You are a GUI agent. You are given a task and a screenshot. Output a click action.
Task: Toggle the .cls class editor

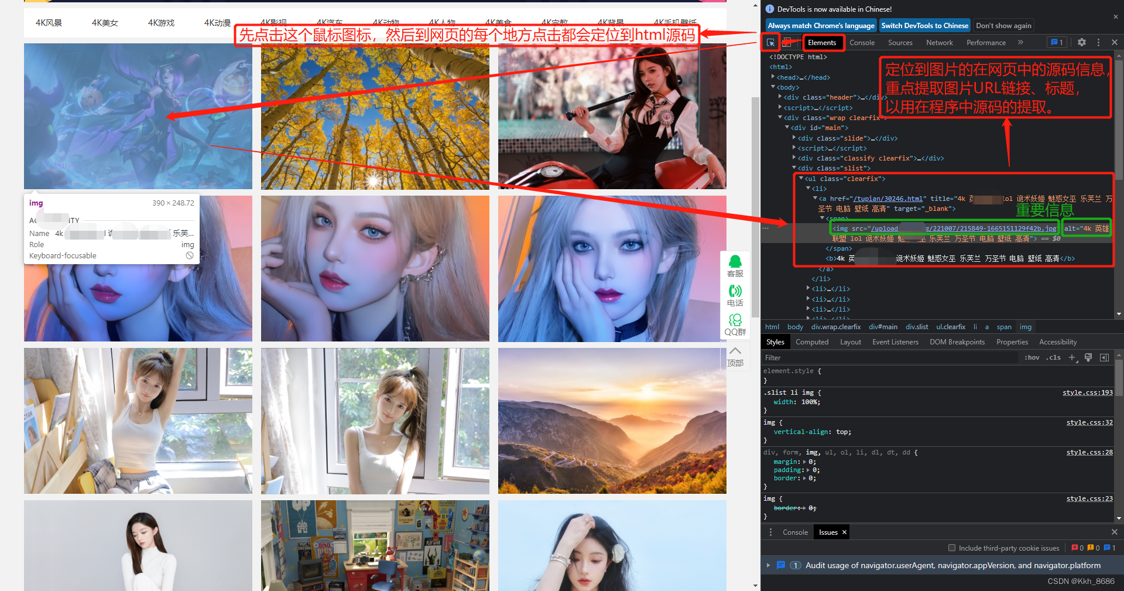tap(1054, 357)
